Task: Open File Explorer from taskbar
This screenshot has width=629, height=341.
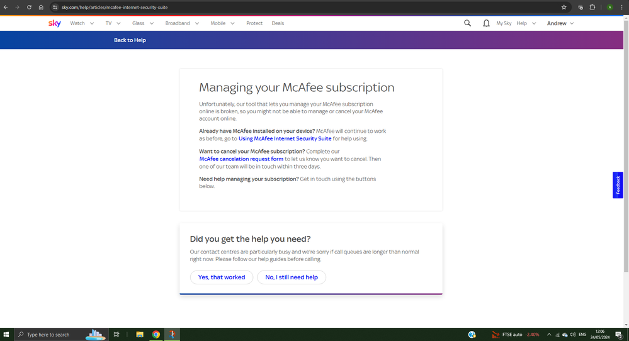Action: click(x=140, y=335)
